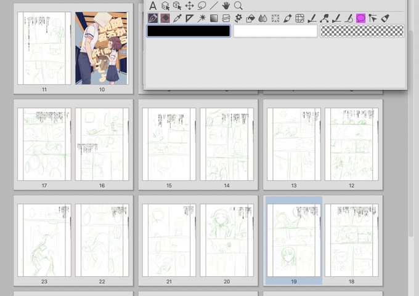419x296 pixels.
Task: Select the Marker tool
Action: (x=385, y=18)
